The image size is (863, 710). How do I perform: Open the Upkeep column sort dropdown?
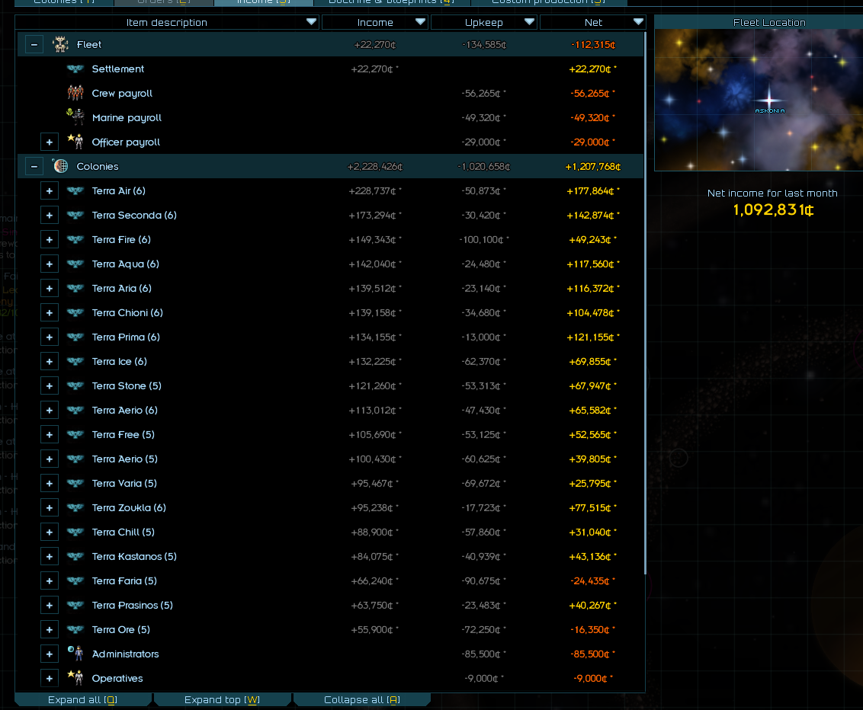530,22
